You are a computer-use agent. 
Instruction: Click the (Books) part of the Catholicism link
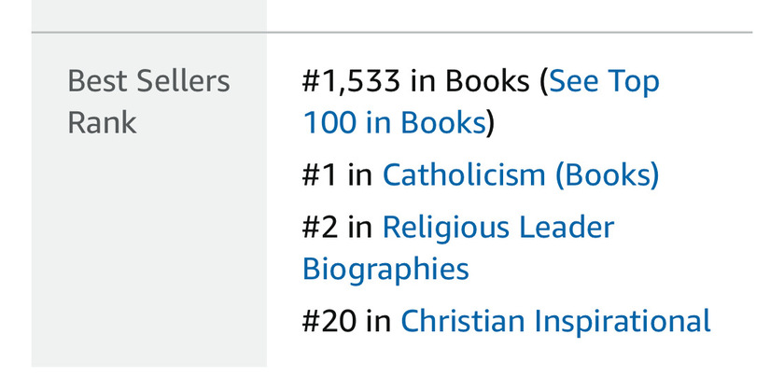(607, 175)
